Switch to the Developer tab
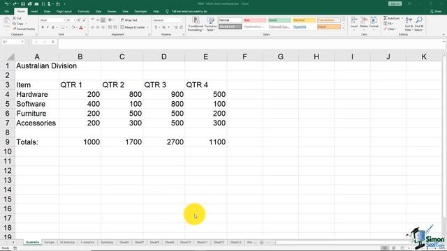The width and height of the screenshot is (447, 251). [140, 11]
